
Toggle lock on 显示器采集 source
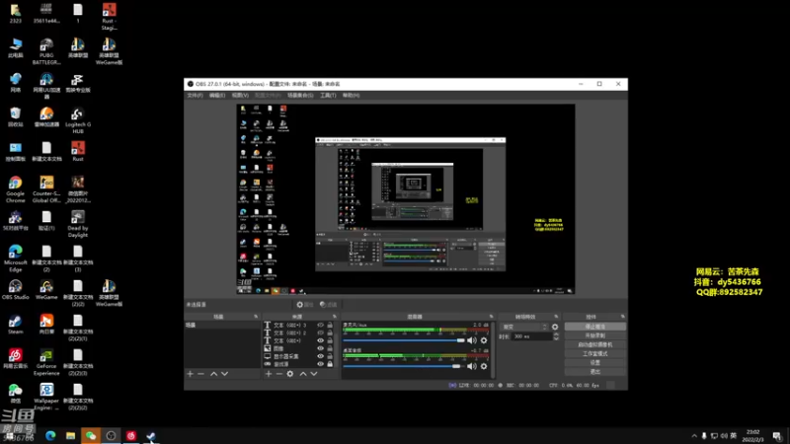pyautogui.click(x=330, y=356)
